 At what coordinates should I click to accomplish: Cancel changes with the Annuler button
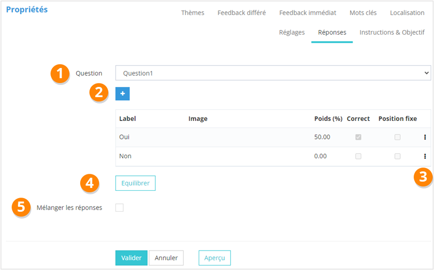pos(166,258)
